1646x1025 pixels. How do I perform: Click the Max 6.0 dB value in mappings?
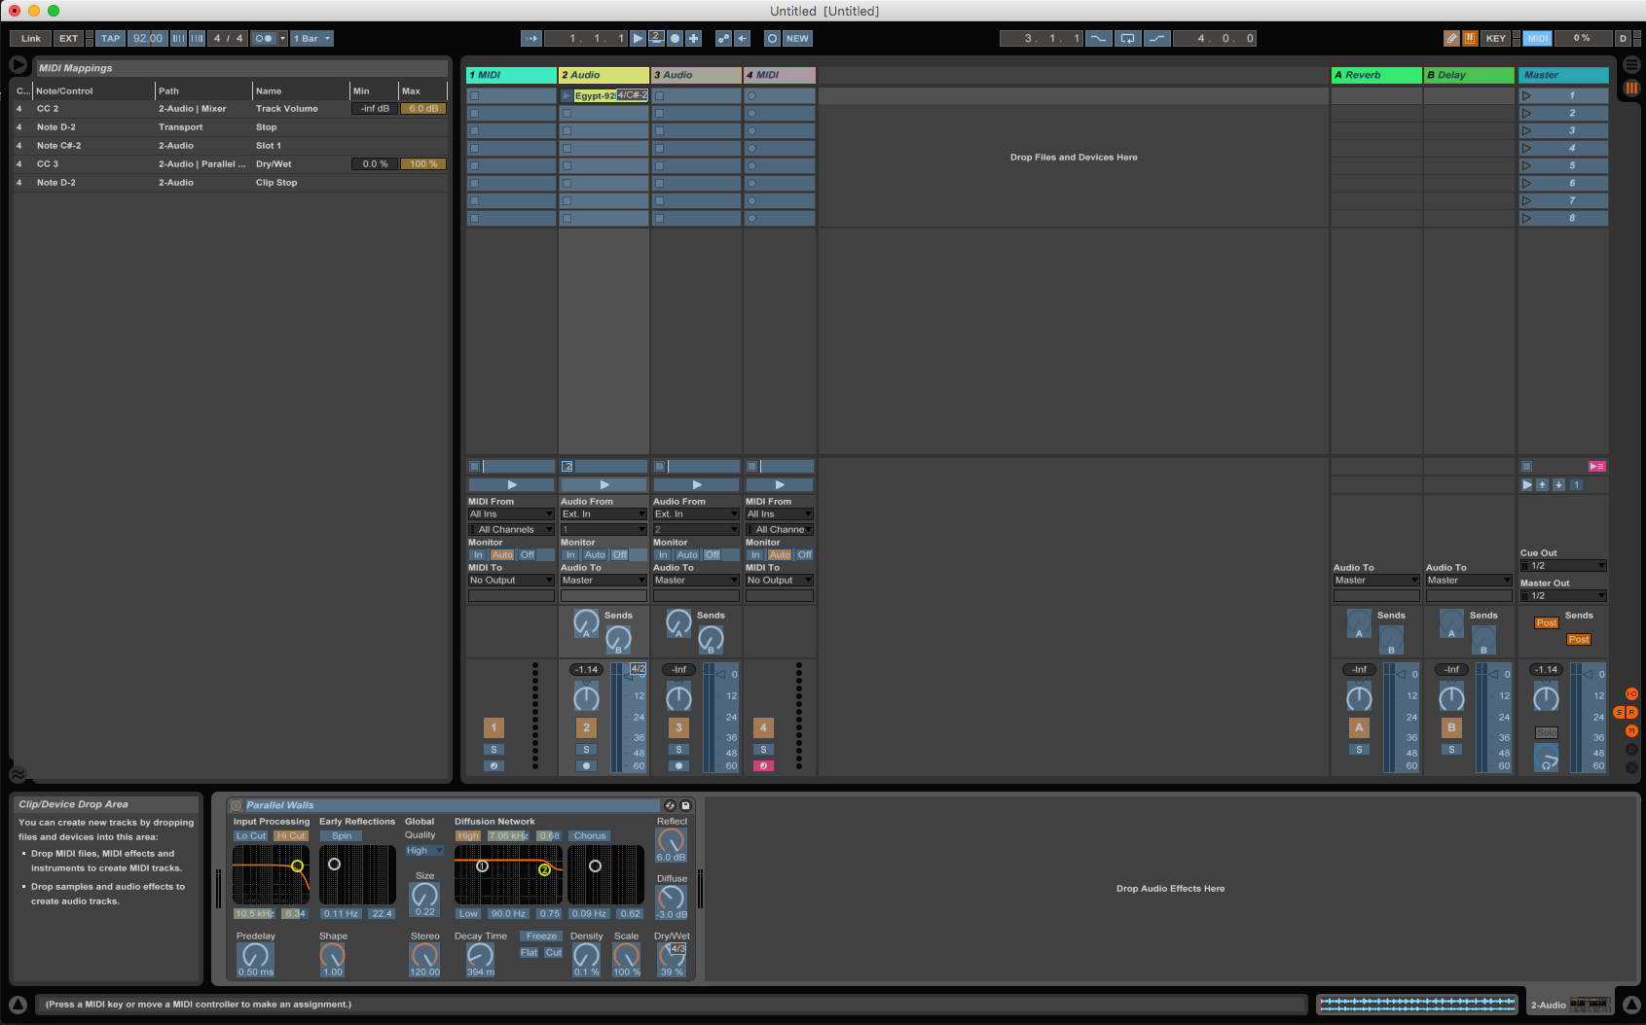click(423, 109)
